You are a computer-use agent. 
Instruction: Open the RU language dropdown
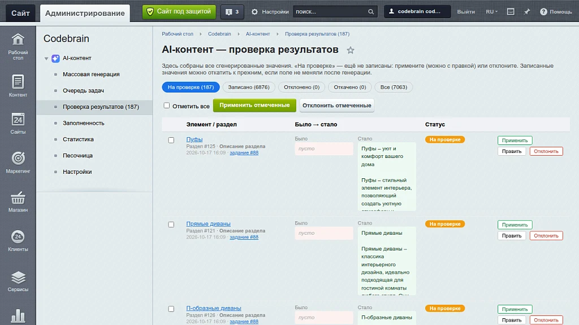(491, 12)
